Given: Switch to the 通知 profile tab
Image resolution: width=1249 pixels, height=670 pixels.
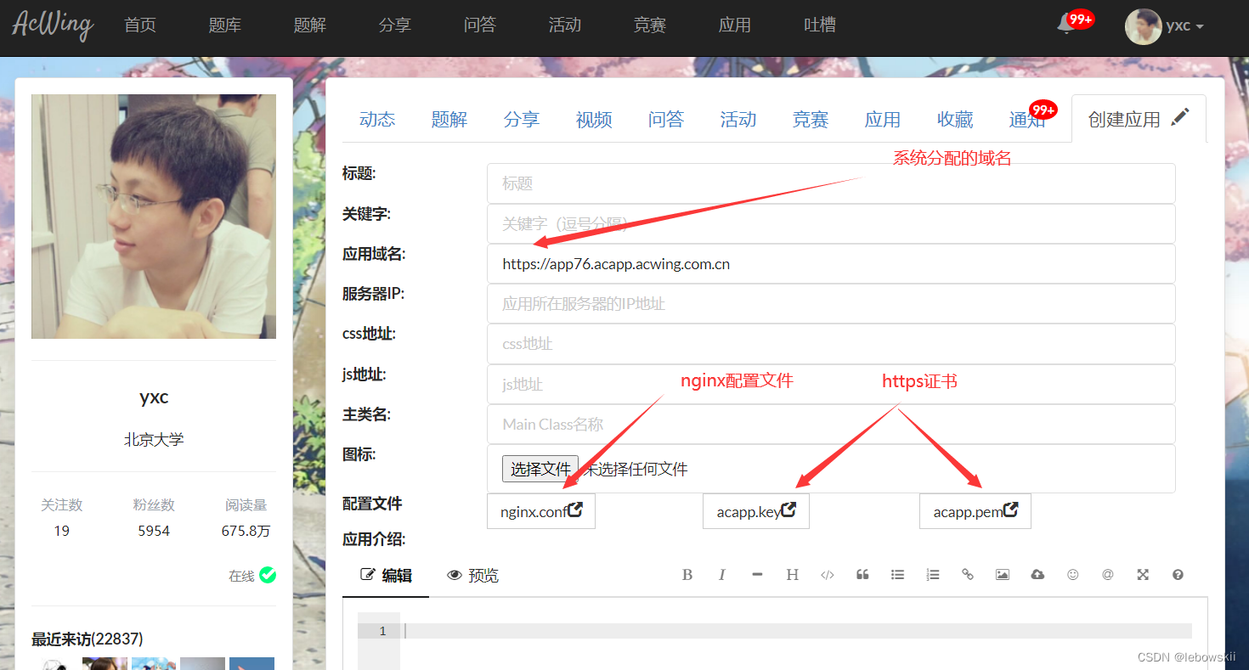Looking at the screenshot, I should click(x=1027, y=120).
